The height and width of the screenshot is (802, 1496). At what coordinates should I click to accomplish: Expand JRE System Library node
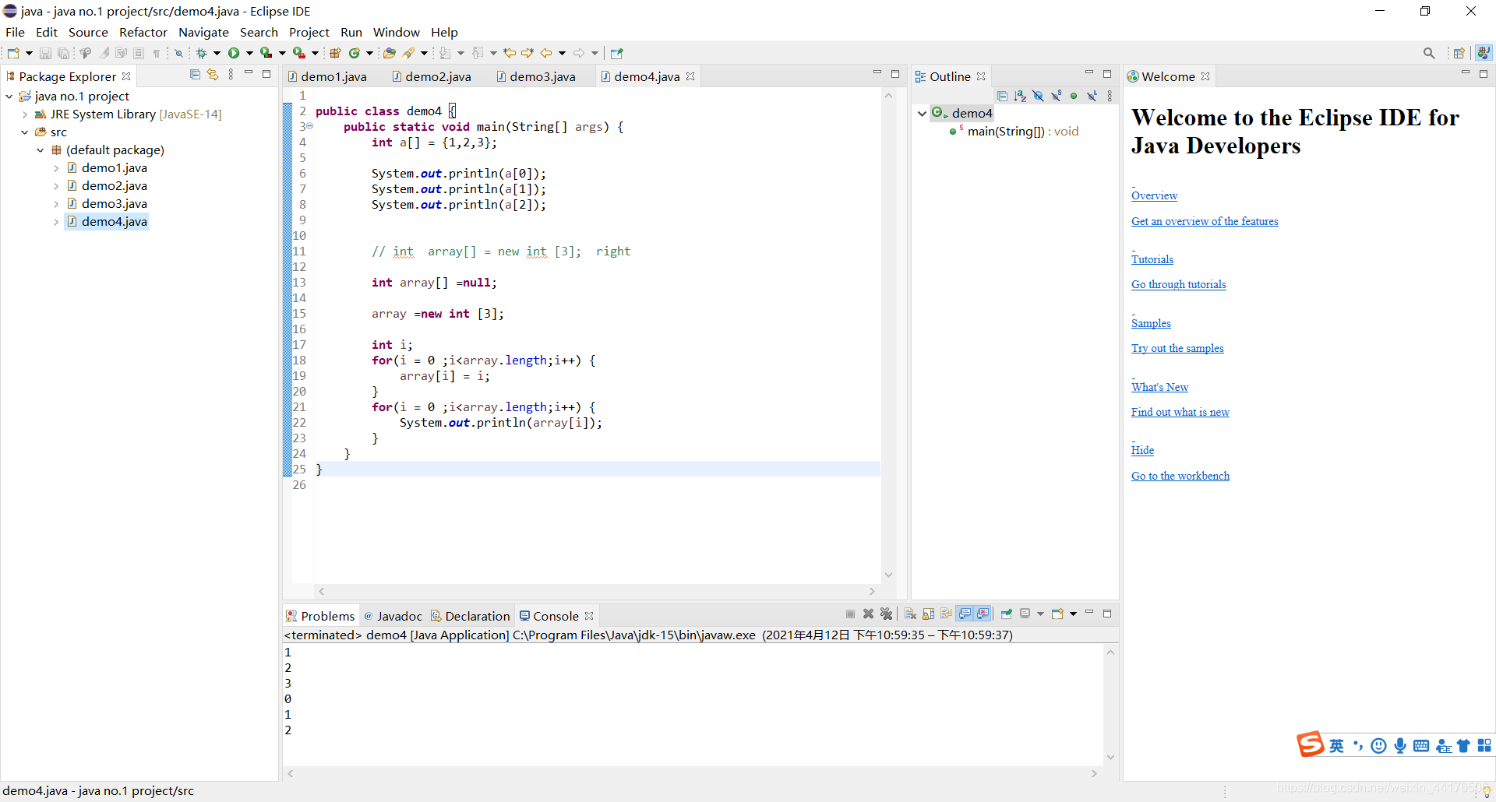tap(25, 114)
